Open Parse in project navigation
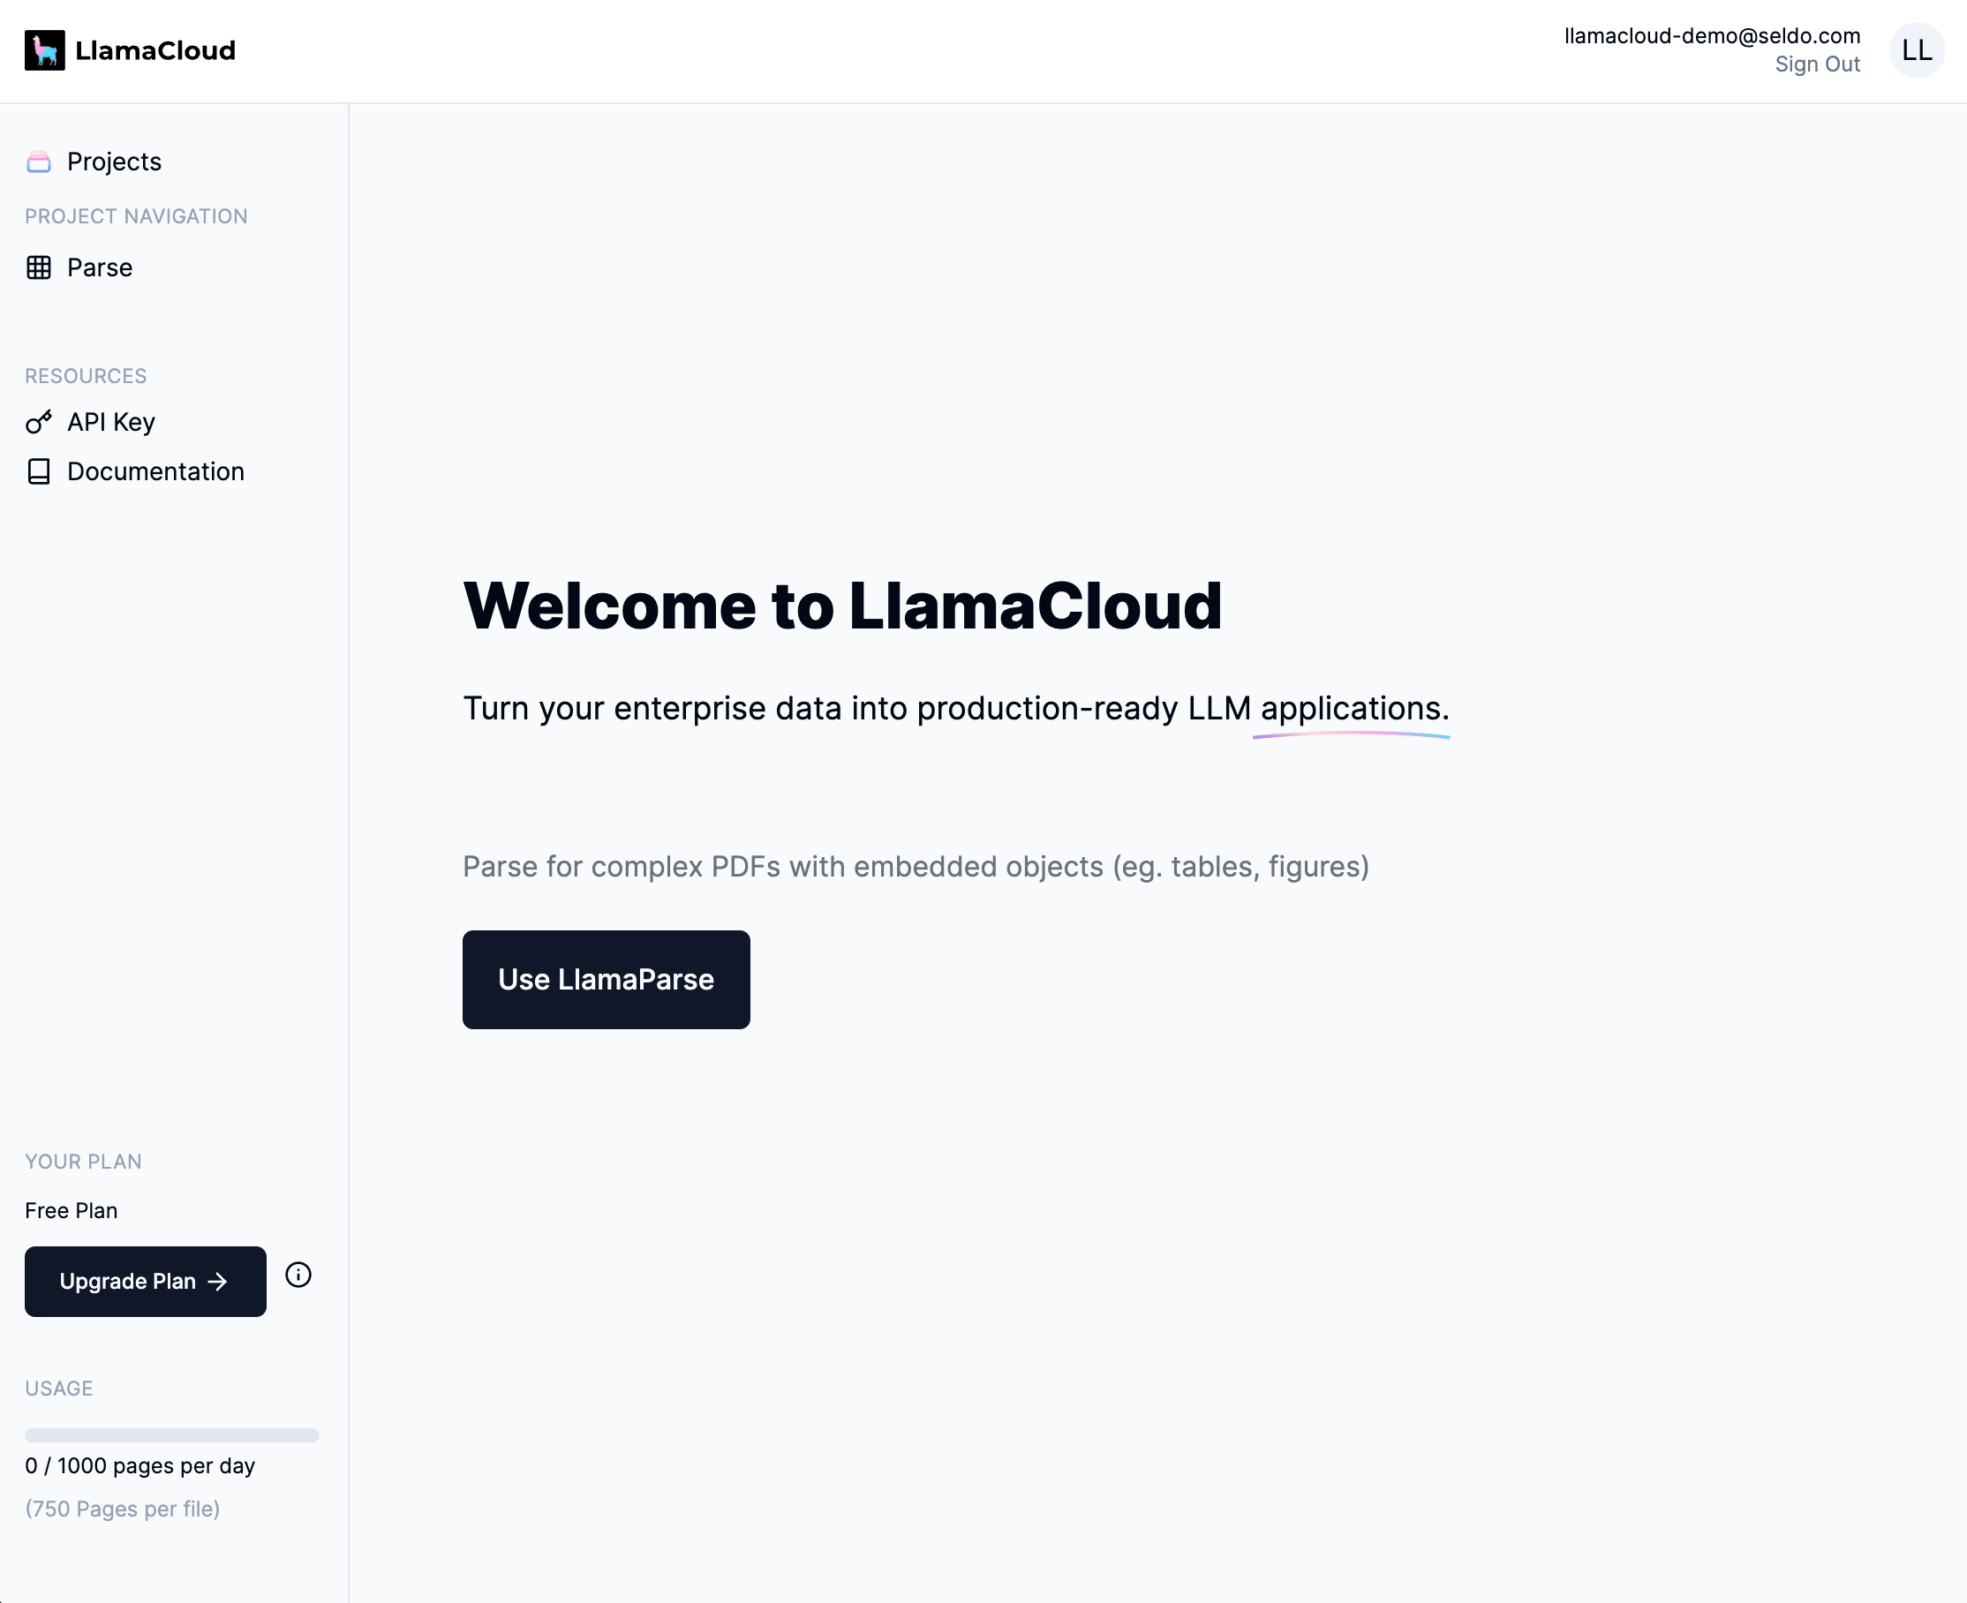1967x1603 pixels. (100, 267)
